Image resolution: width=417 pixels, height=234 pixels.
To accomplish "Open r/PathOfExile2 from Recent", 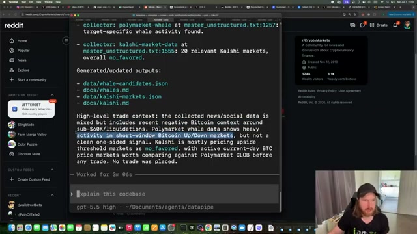I will click(29, 214).
